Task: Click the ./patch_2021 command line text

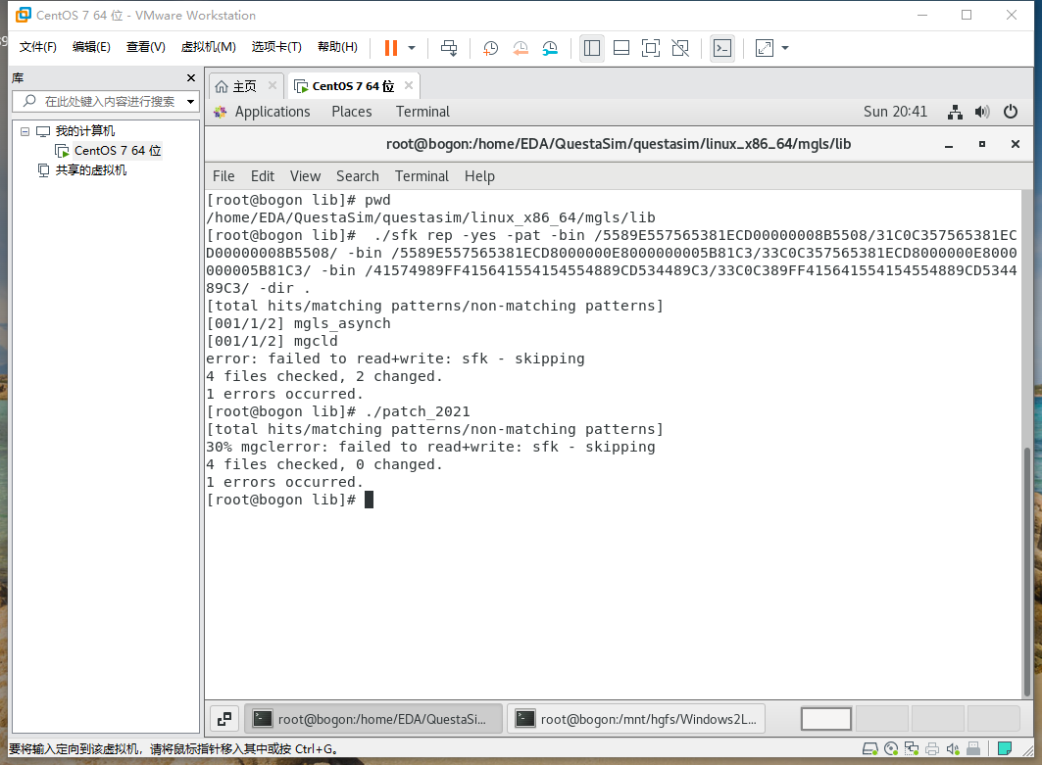Action: click(x=418, y=411)
